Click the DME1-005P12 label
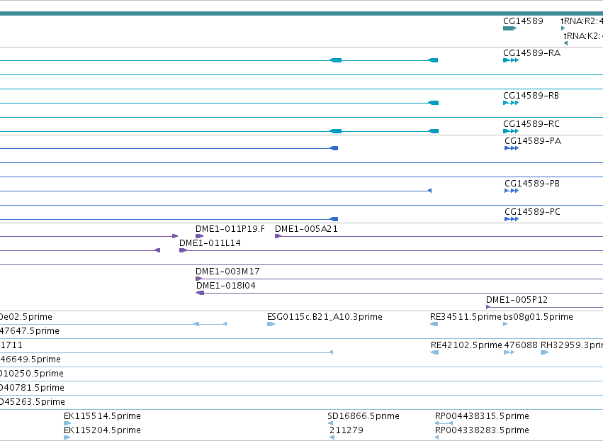The height and width of the screenshot is (441, 603). (517, 300)
